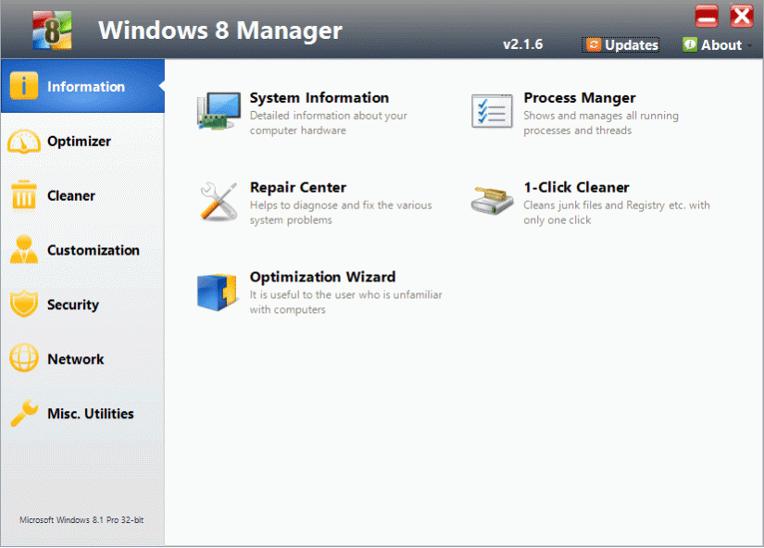Open the Security section
The height and width of the screenshot is (548, 764).
[74, 305]
